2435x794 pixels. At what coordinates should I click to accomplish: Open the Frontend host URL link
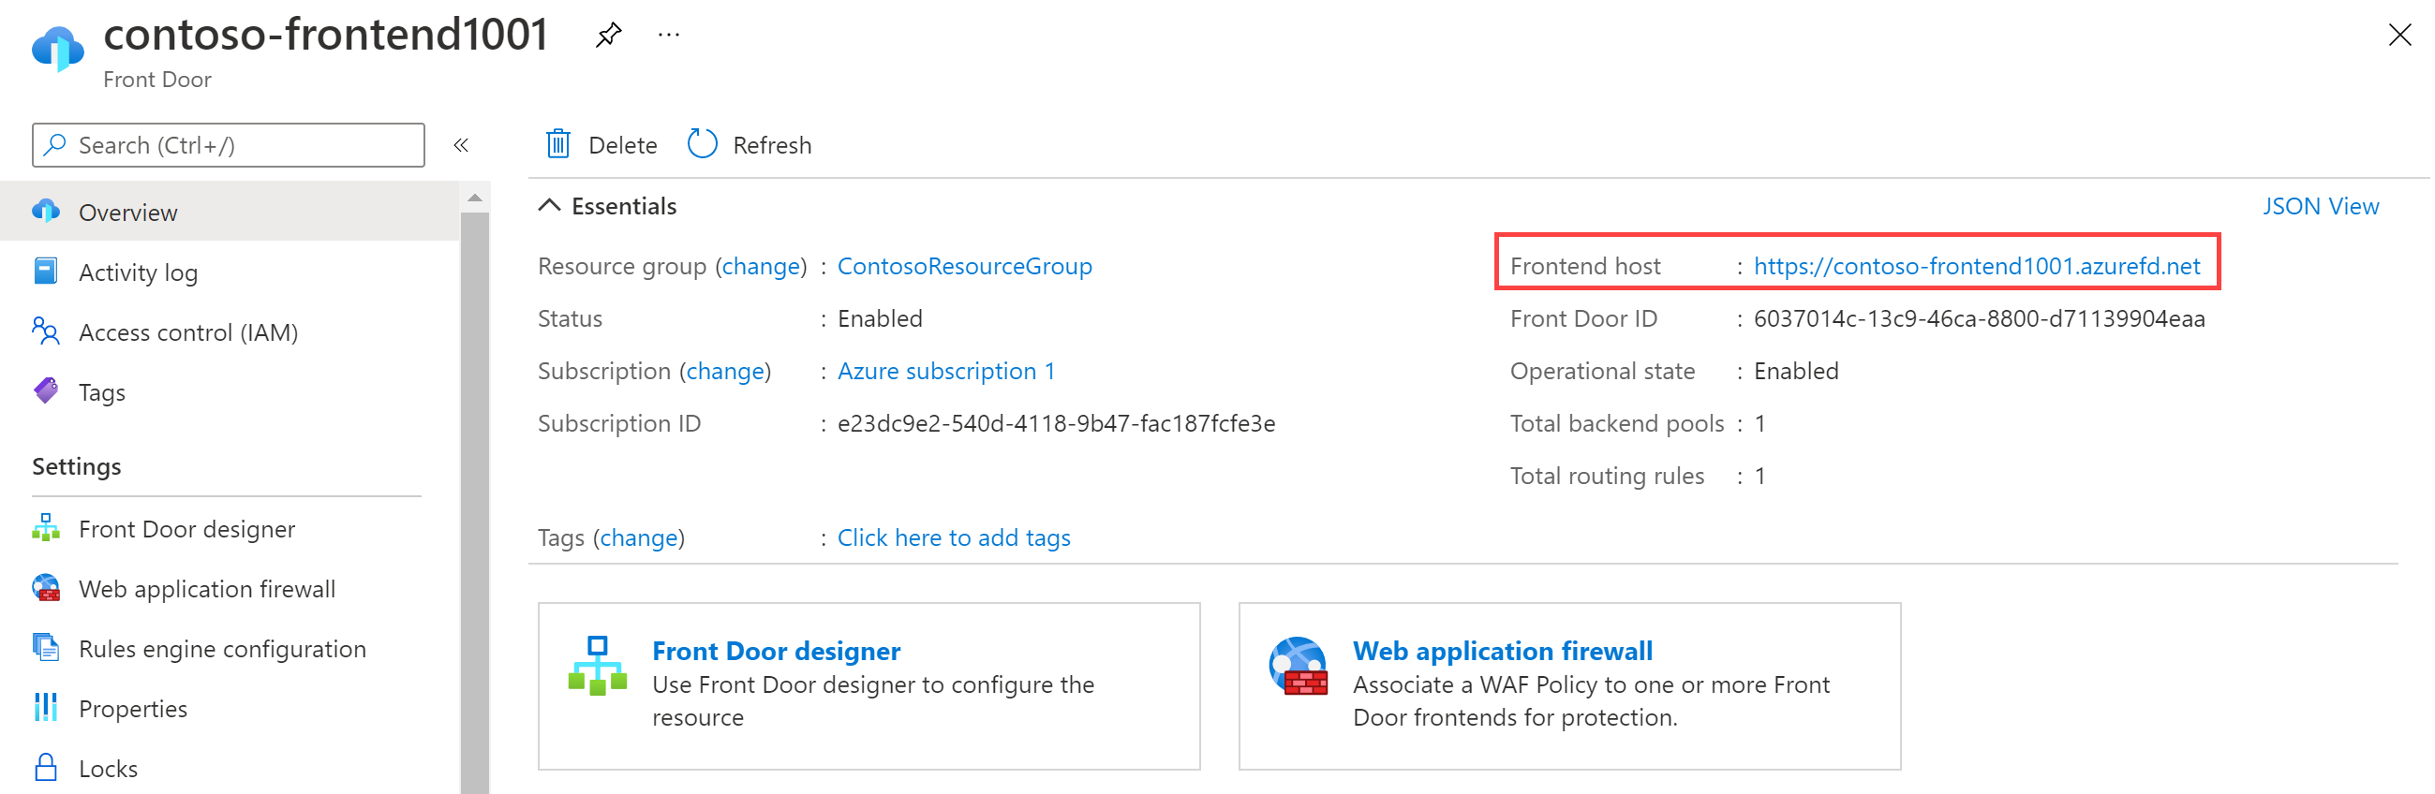1978,266
